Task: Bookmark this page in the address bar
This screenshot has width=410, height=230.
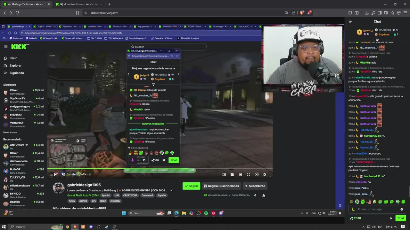Action: coord(77,13)
